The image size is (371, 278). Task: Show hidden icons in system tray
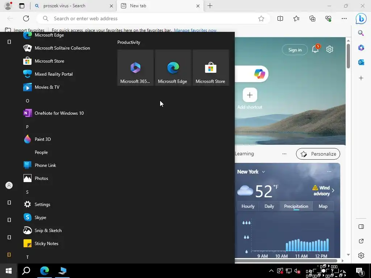(x=271, y=271)
